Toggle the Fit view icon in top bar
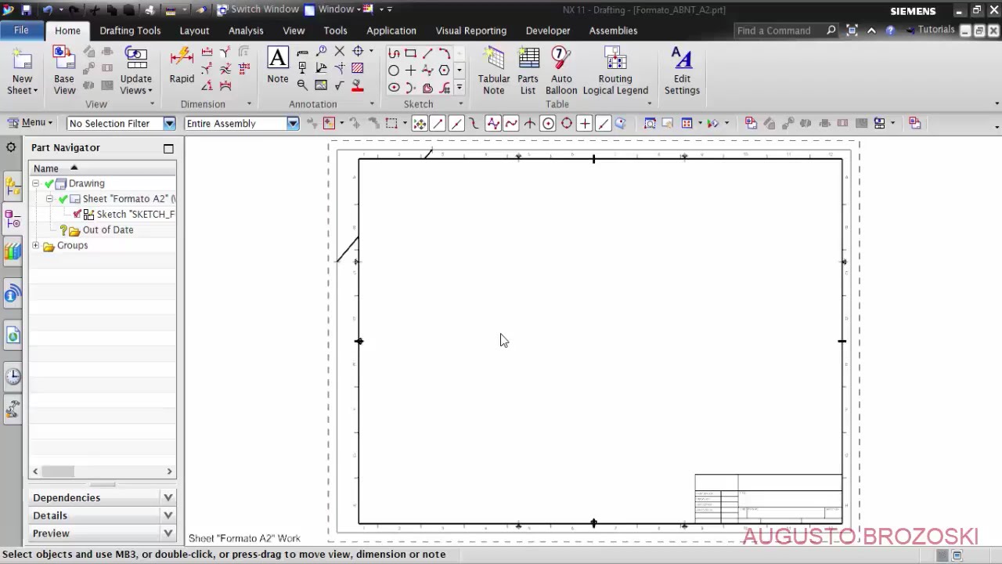The width and height of the screenshot is (1002, 564). pyautogui.click(x=852, y=31)
